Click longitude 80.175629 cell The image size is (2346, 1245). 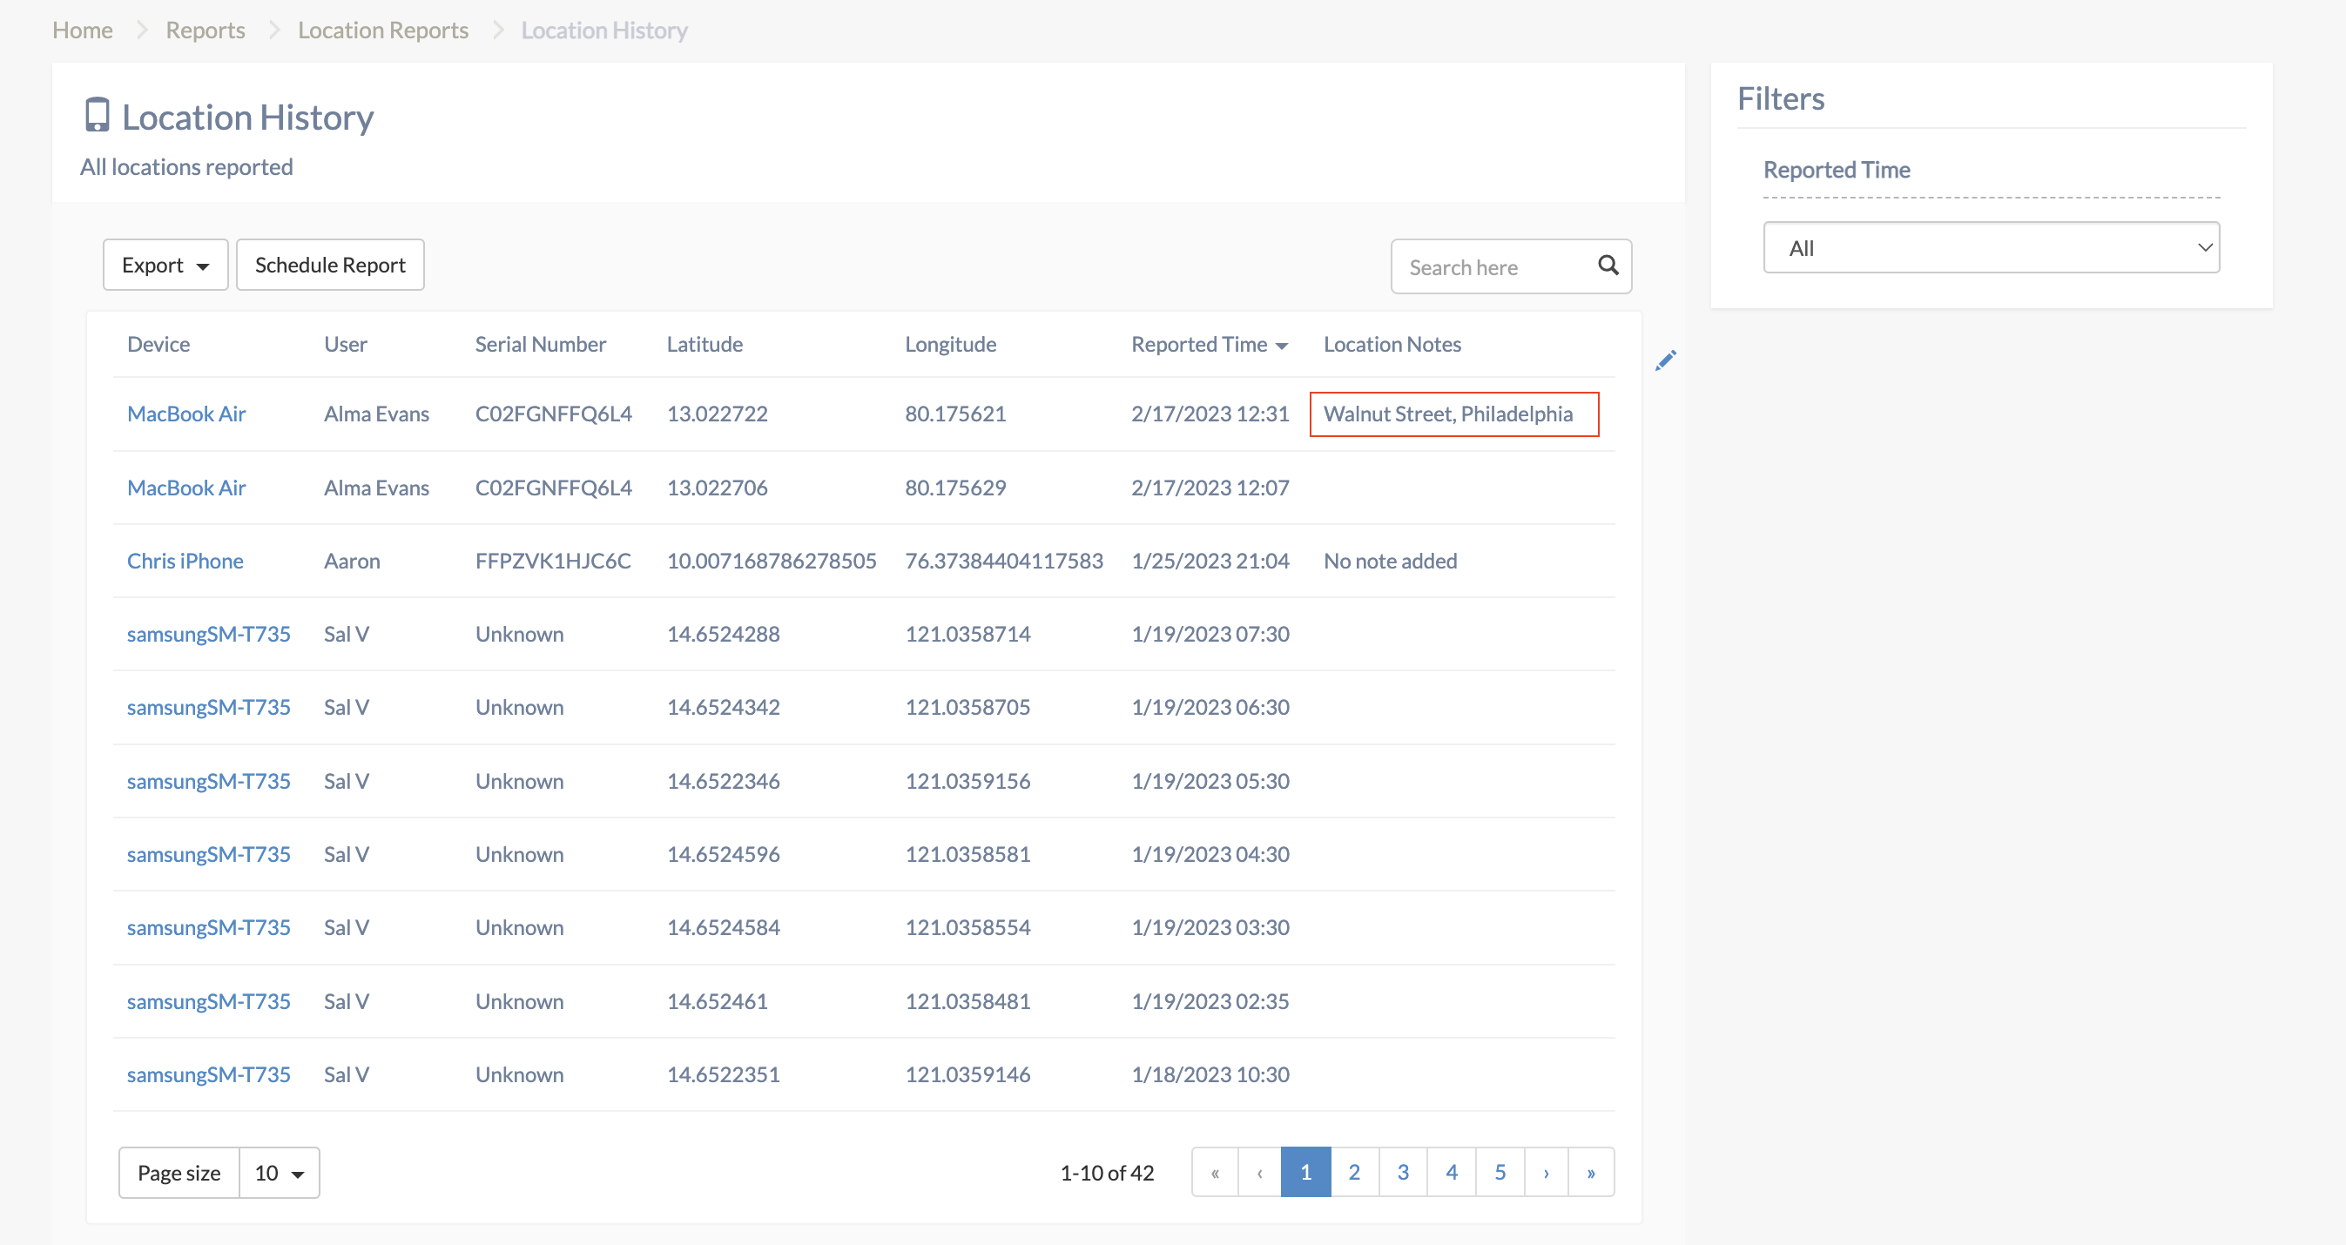click(x=955, y=488)
